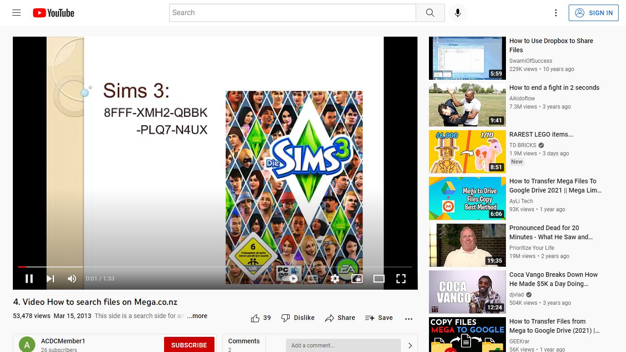
Task: Click the Add a comment field
Action: point(343,345)
